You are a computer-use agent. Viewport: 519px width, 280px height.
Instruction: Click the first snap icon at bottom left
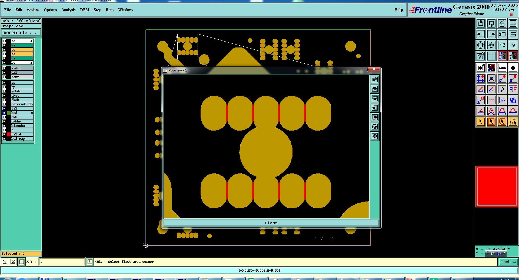point(5,262)
